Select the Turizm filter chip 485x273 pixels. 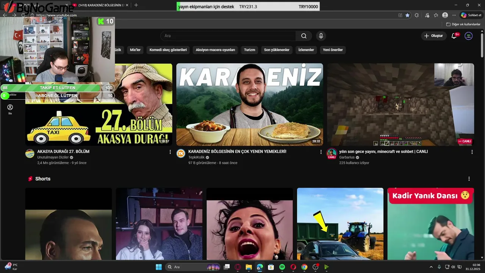(x=249, y=50)
